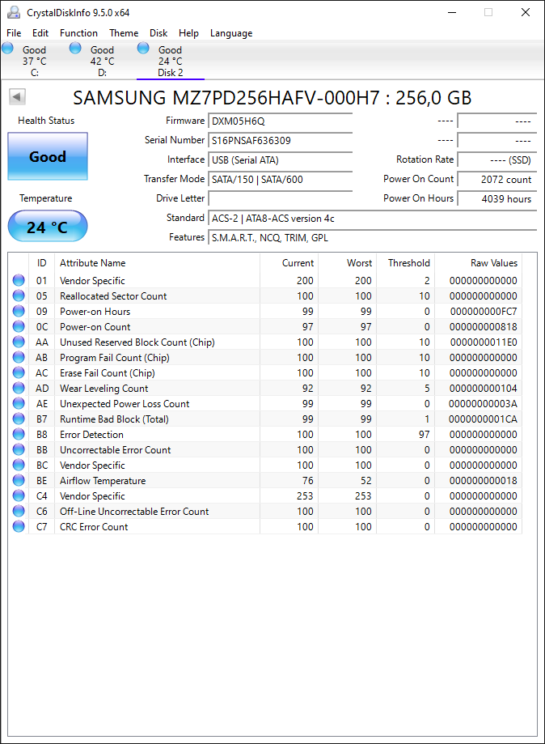Click raw value 0000000001CA
The height and width of the screenshot is (744, 545).
pyautogui.click(x=483, y=419)
